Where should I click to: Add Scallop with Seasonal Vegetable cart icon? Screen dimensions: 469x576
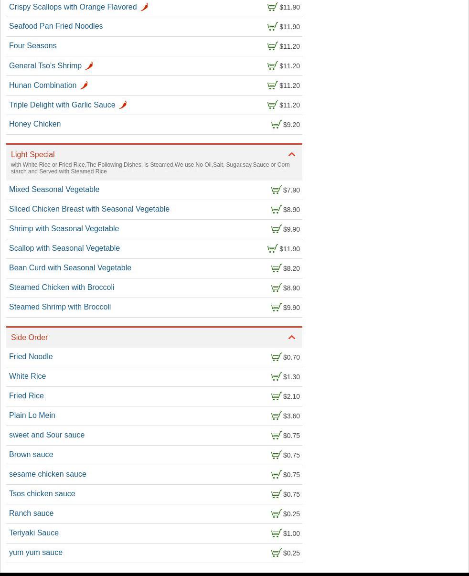click(x=272, y=249)
